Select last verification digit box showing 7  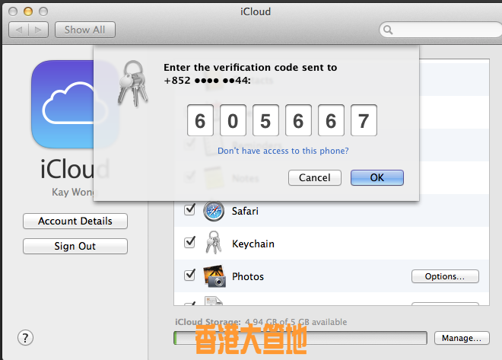(x=364, y=120)
